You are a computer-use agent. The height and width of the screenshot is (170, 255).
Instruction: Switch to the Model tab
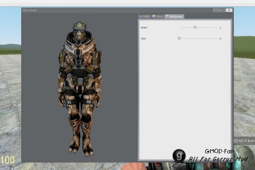coord(144,17)
